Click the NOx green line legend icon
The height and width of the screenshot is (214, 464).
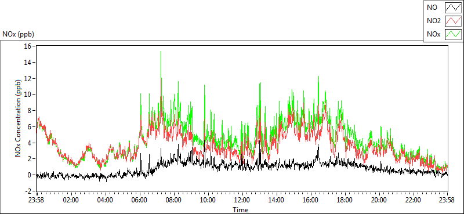point(453,34)
